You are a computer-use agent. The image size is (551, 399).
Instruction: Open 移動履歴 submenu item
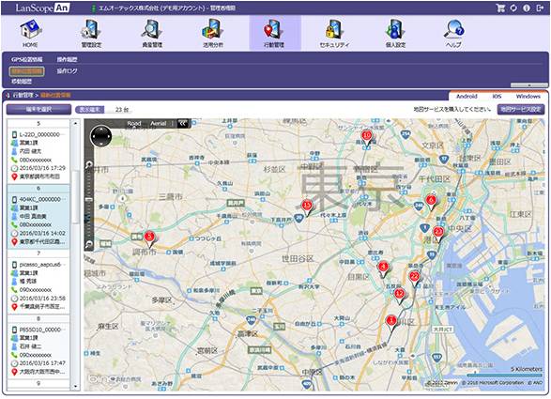(x=22, y=81)
